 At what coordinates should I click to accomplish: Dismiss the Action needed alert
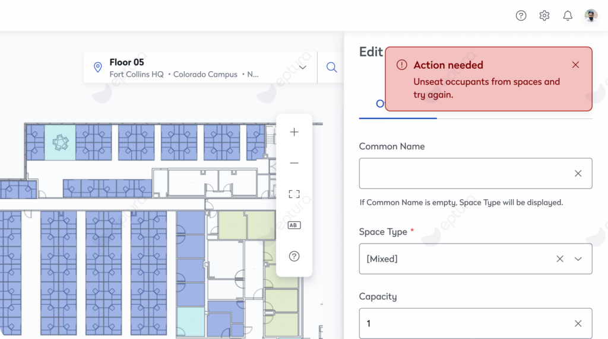point(575,65)
